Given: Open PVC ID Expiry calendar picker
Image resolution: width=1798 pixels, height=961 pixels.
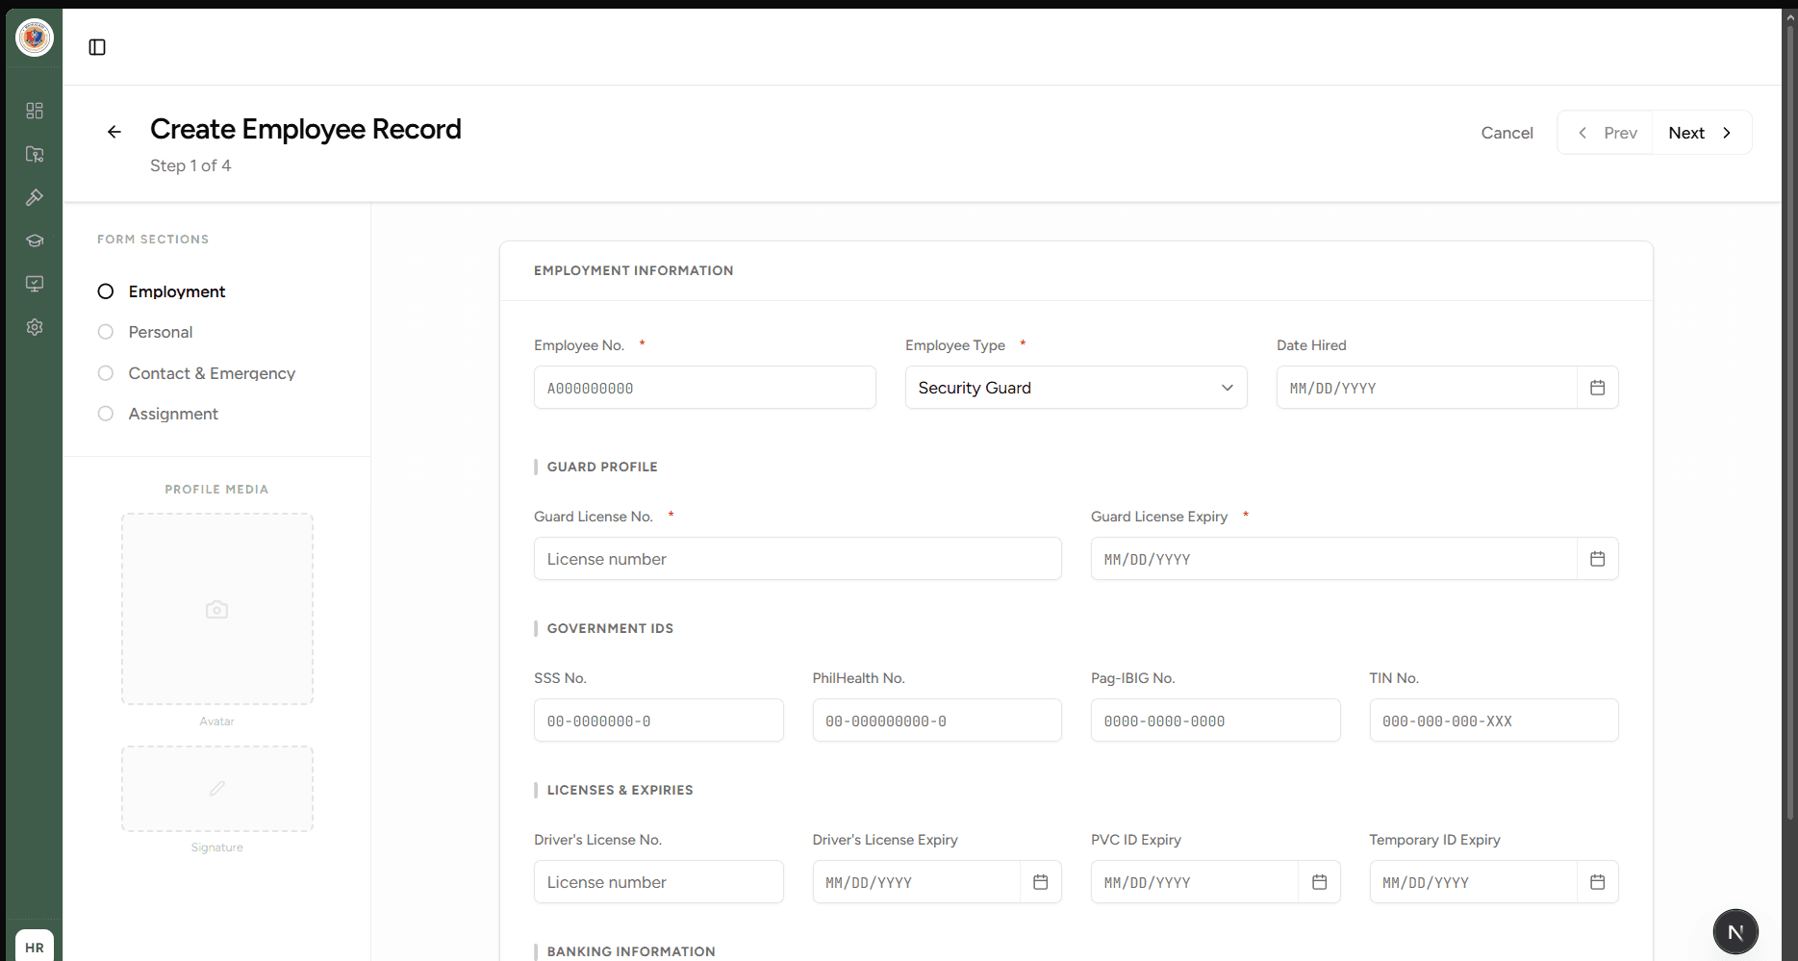Looking at the screenshot, I should (x=1320, y=882).
